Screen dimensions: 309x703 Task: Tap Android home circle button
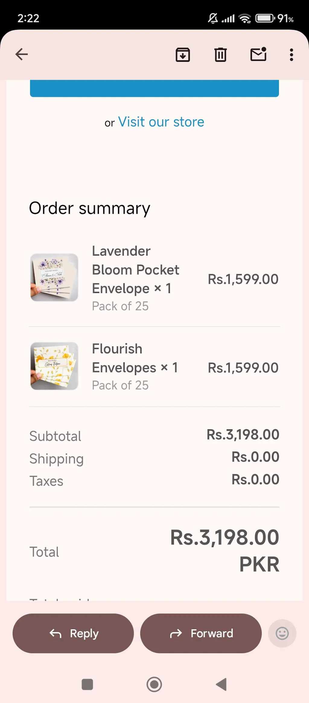pos(154,684)
